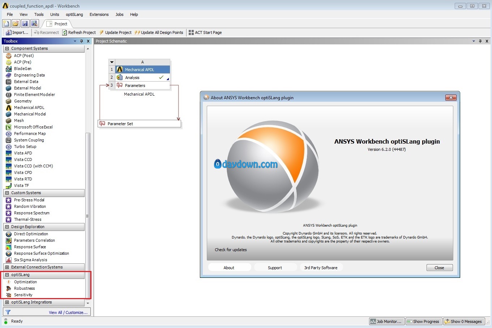Image resolution: width=492 pixels, height=328 pixels.
Task: Click the Save As icon in toolbar
Action: point(34,24)
